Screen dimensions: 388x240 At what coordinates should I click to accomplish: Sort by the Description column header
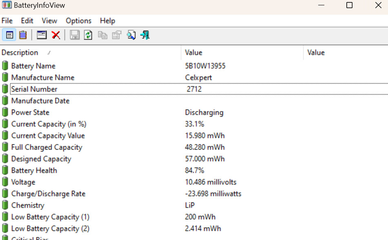pos(20,53)
